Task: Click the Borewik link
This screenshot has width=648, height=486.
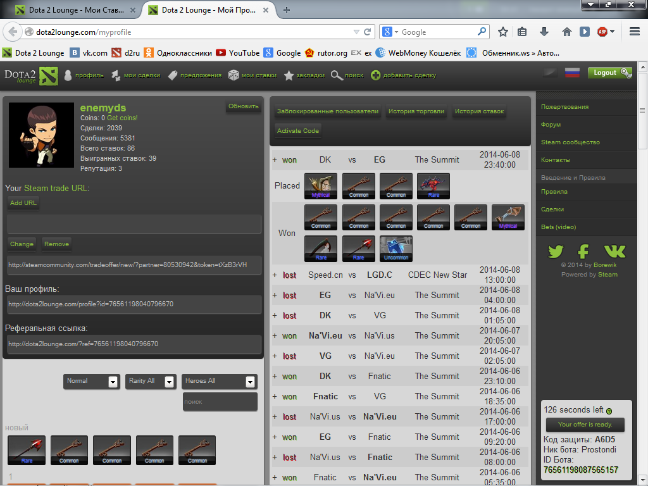Action: tap(605, 265)
